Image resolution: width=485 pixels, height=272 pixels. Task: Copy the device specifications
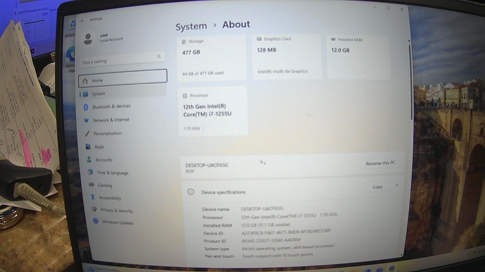tap(377, 187)
